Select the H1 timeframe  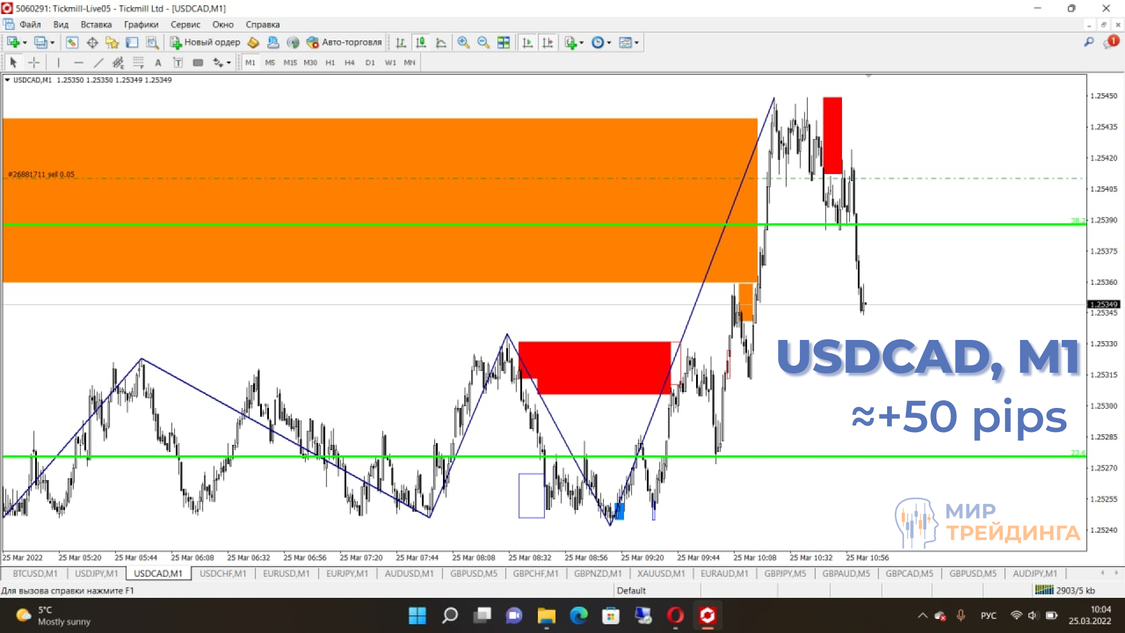[330, 62]
